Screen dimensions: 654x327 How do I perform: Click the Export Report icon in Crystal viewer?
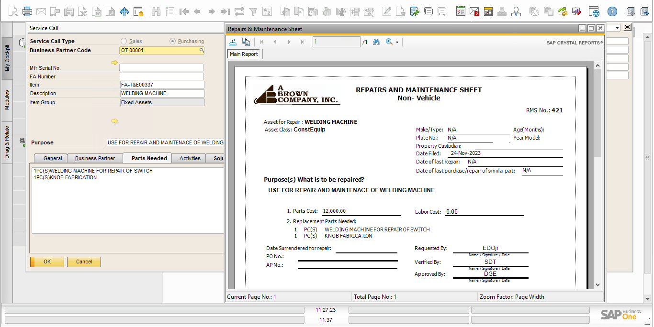coord(233,42)
